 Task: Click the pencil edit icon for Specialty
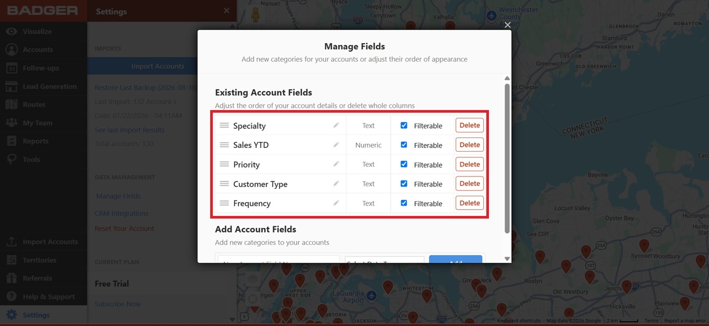(336, 125)
